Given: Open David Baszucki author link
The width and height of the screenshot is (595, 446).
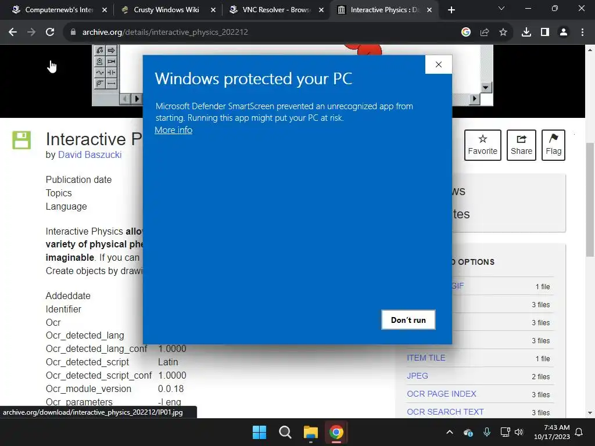Looking at the screenshot, I should coord(89,154).
